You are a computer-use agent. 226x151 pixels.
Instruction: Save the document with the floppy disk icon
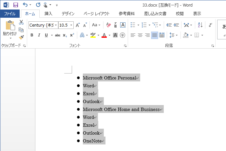tap(16, 5)
